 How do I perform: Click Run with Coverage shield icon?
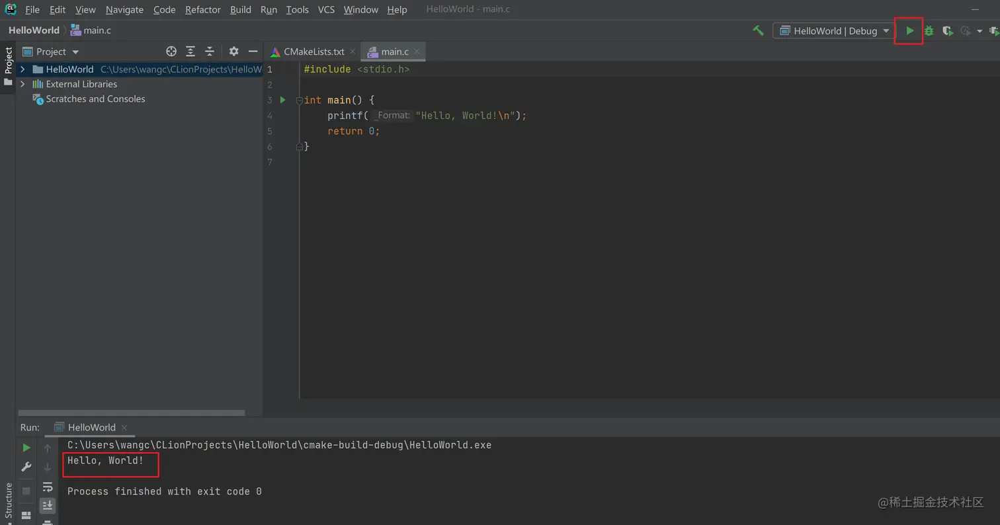[x=947, y=30]
